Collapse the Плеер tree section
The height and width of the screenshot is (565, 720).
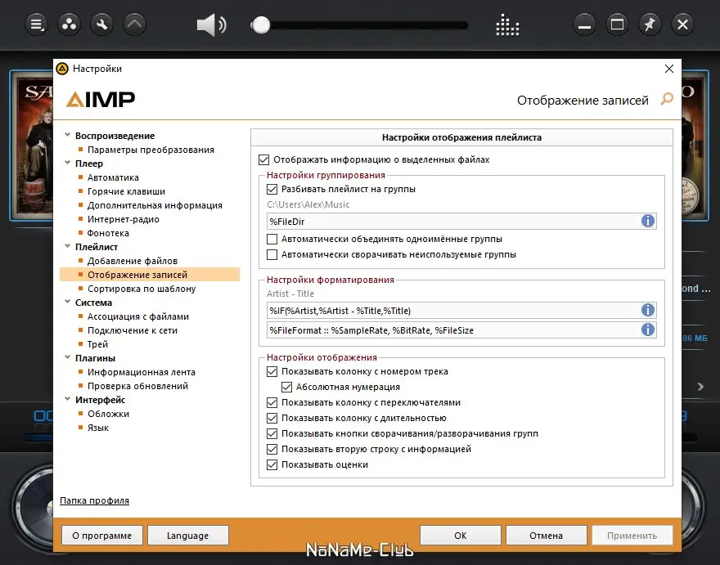tap(67, 163)
